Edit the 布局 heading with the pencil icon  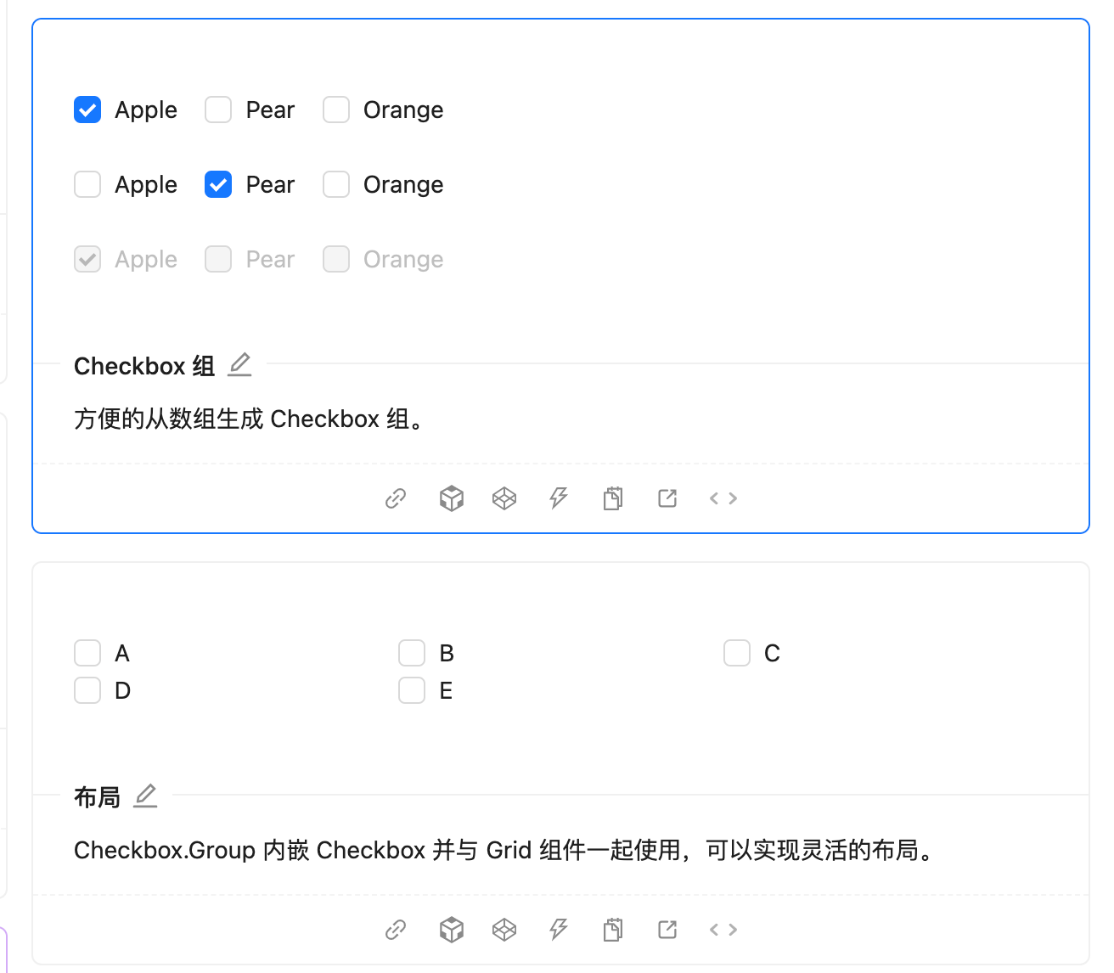click(145, 796)
